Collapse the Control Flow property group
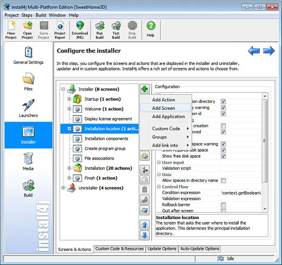This screenshot has width=282, height=265. (159, 187)
